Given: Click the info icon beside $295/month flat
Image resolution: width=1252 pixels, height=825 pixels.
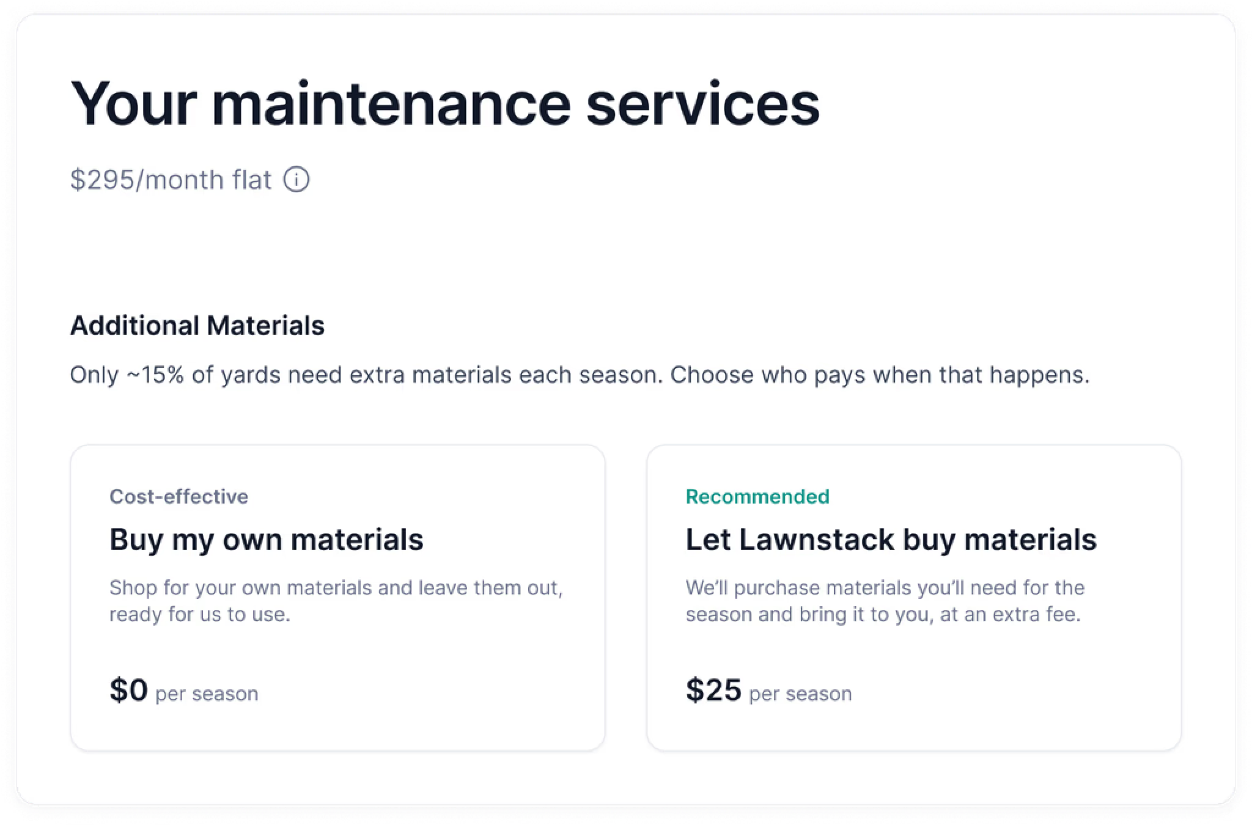Looking at the screenshot, I should coord(296,180).
